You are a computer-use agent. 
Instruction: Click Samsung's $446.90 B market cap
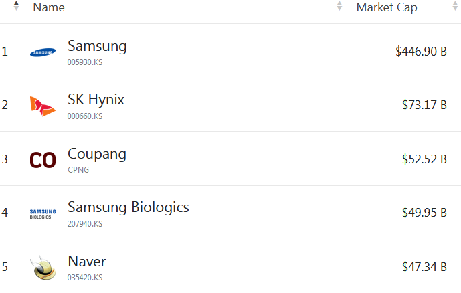pos(421,52)
